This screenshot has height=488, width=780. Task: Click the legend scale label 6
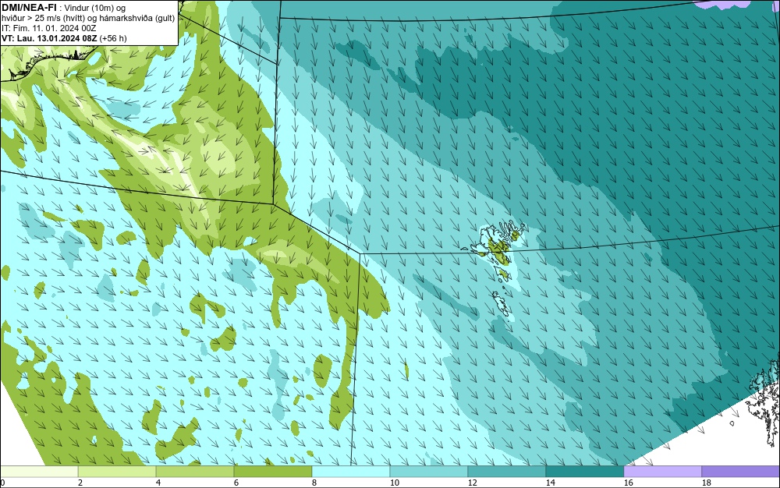(236, 483)
